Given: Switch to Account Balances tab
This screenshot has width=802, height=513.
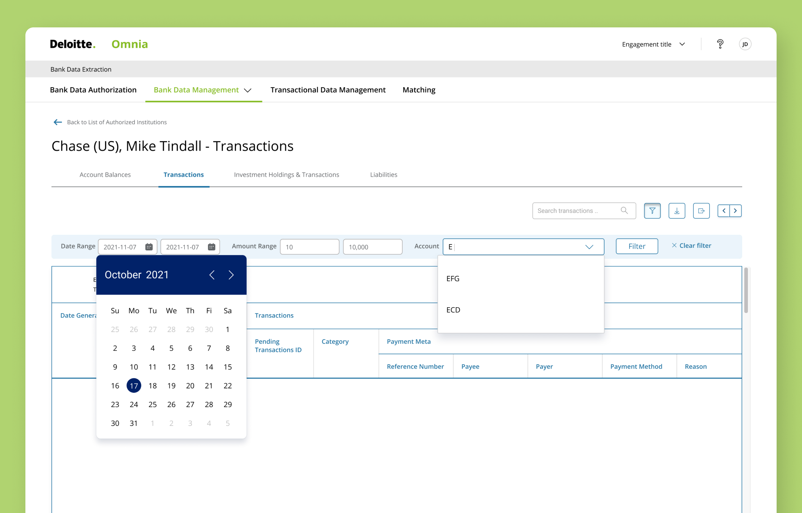Looking at the screenshot, I should point(105,175).
